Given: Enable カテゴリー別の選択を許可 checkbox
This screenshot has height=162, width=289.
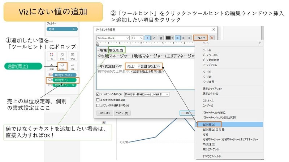Looking at the screenshot, I should pyautogui.click(x=98, y=105).
